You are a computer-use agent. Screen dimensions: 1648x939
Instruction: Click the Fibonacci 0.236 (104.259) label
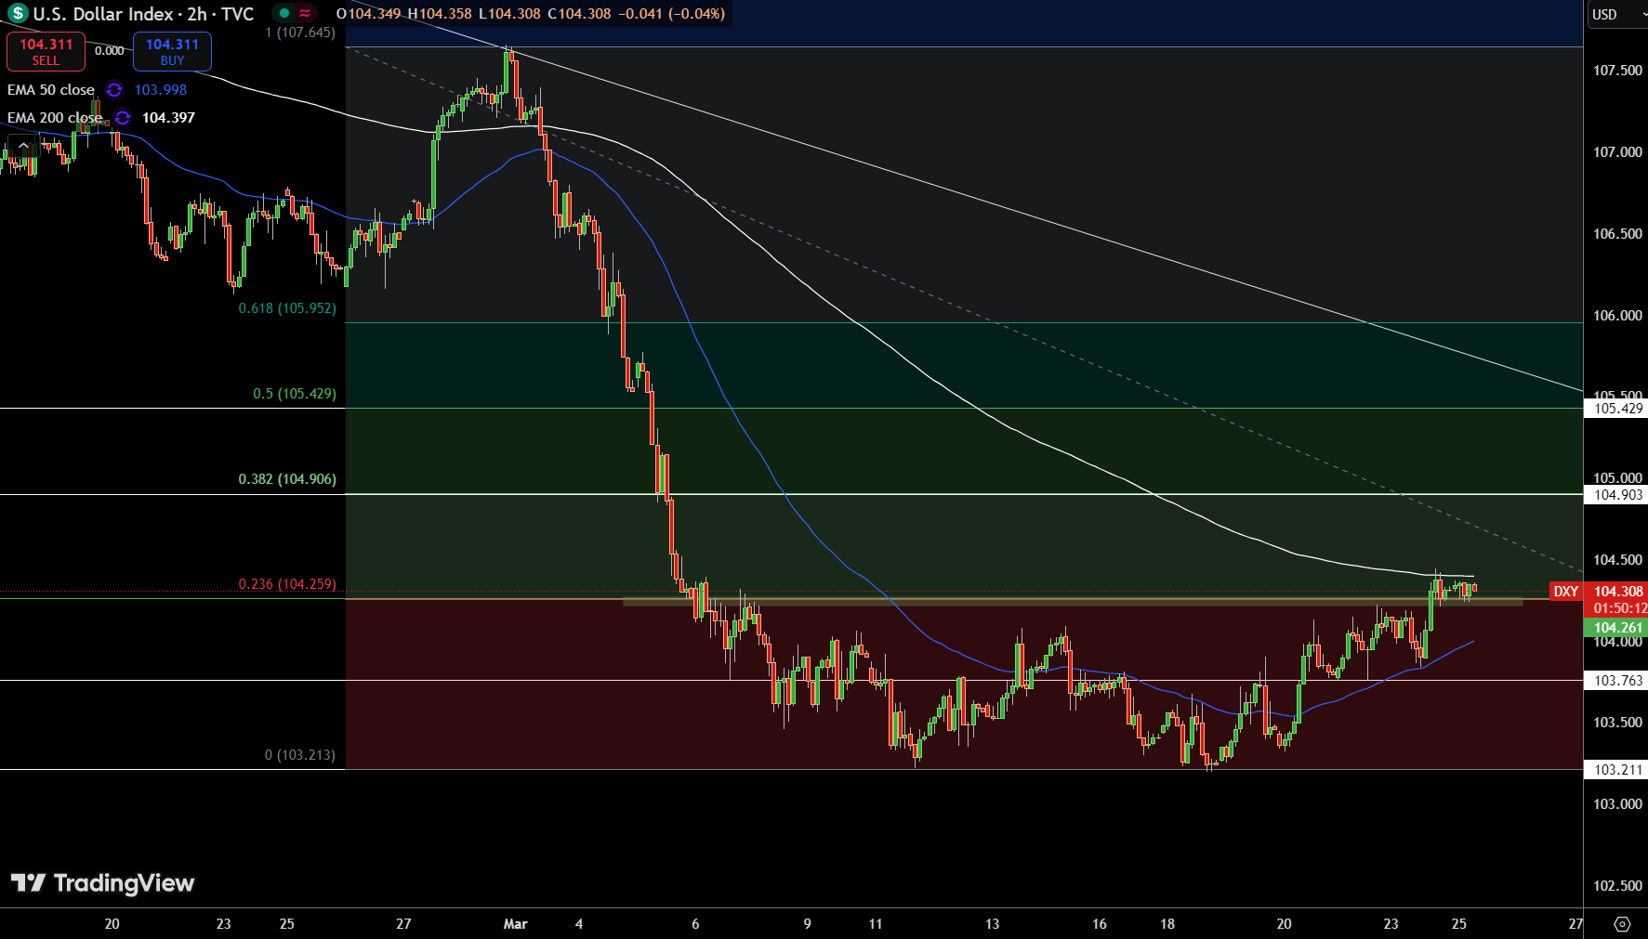(287, 584)
